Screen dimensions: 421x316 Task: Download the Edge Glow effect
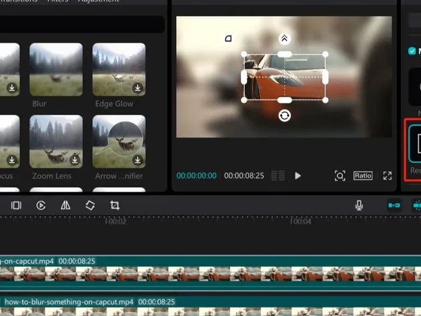(137, 88)
